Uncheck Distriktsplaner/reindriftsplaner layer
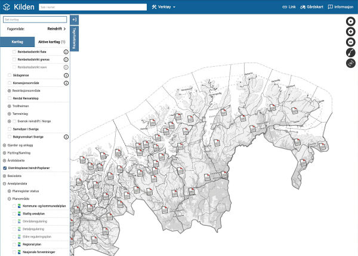The width and height of the screenshot is (358, 256). 5,168
